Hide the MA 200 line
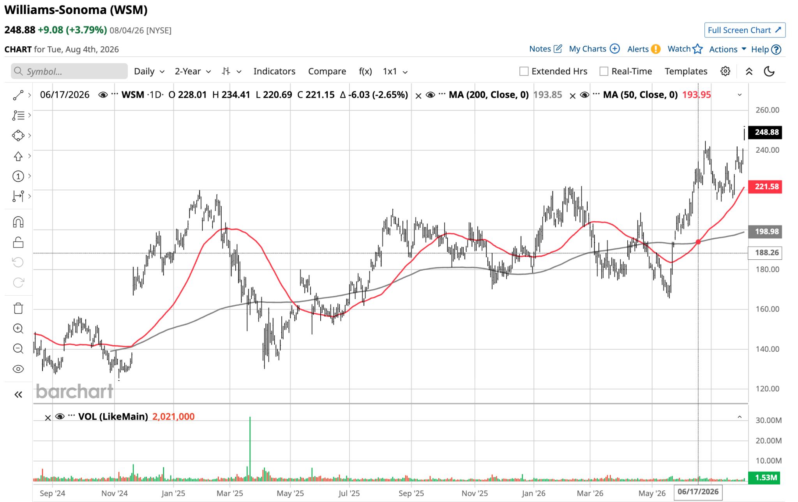This screenshot has width=798, height=502. tap(430, 95)
